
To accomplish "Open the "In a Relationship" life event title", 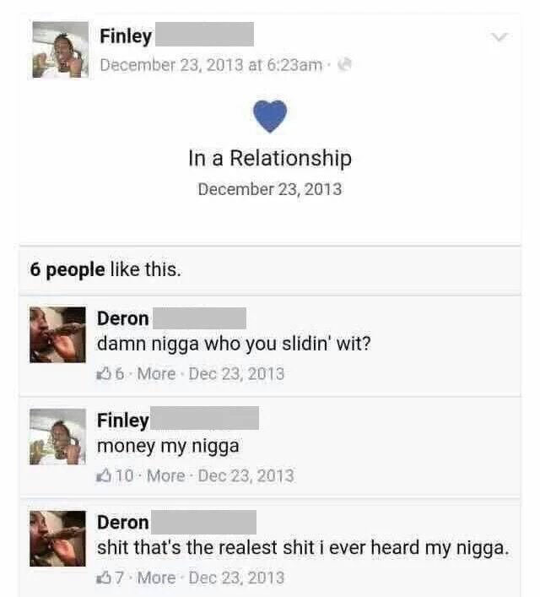I will click(x=270, y=158).
